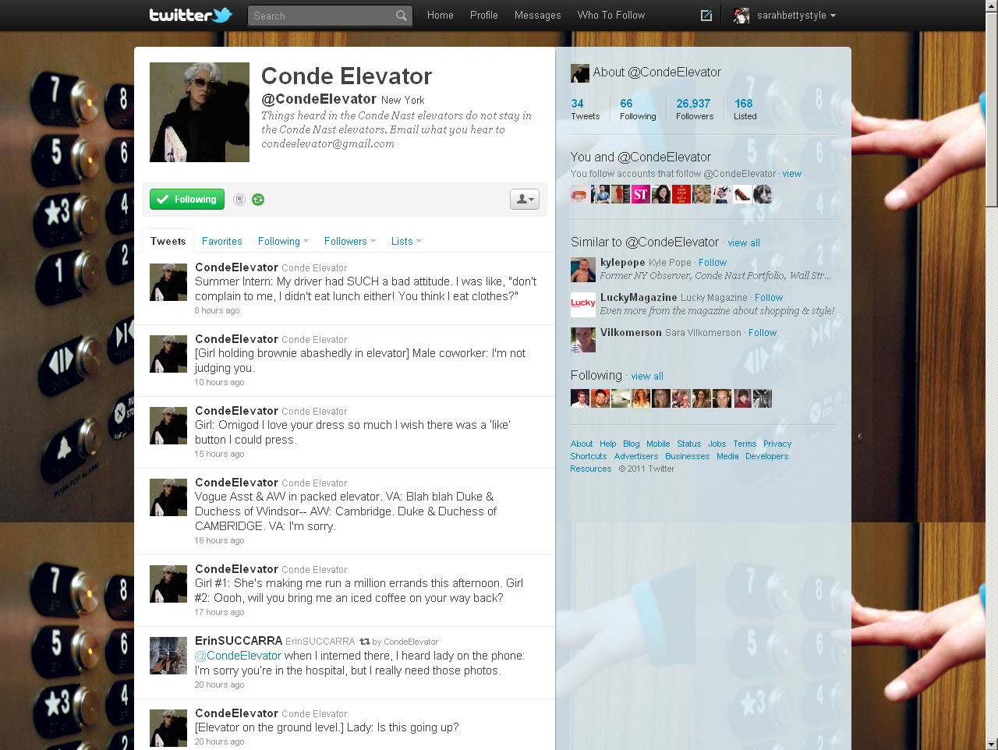Click the retweet icon by CondeElevator label
998x750 pixels.
364,642
